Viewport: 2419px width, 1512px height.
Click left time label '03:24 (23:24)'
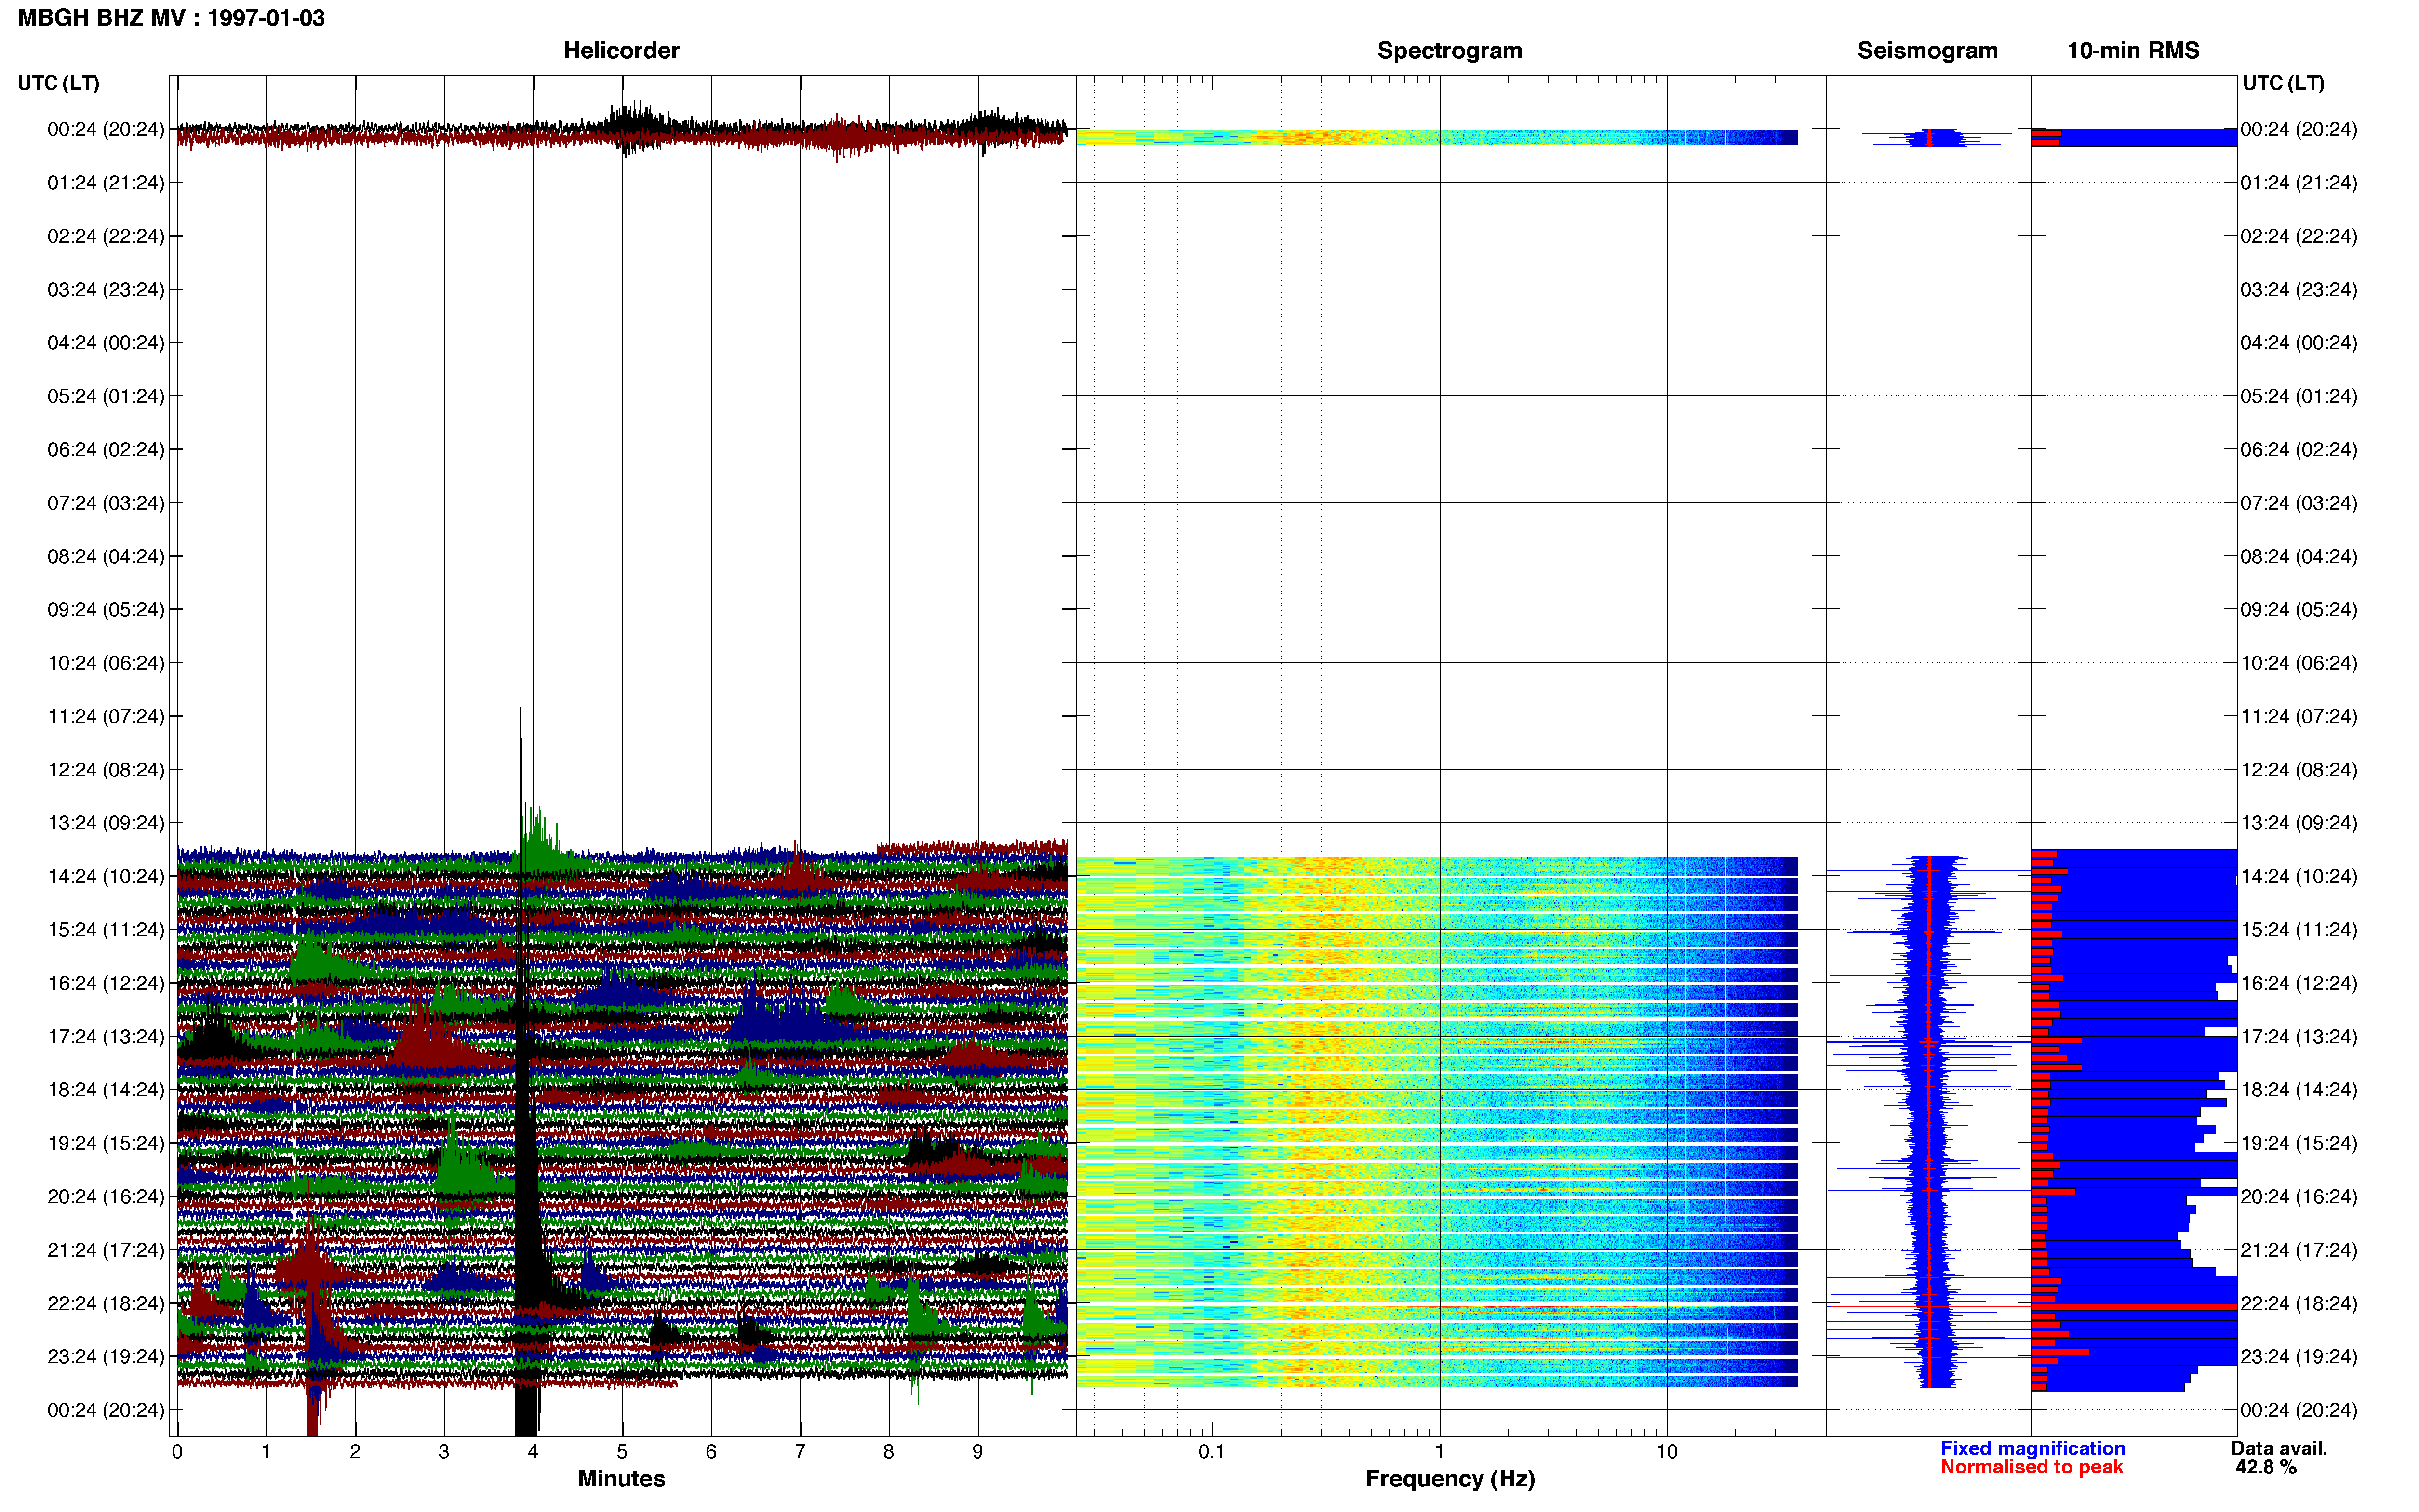106,290
